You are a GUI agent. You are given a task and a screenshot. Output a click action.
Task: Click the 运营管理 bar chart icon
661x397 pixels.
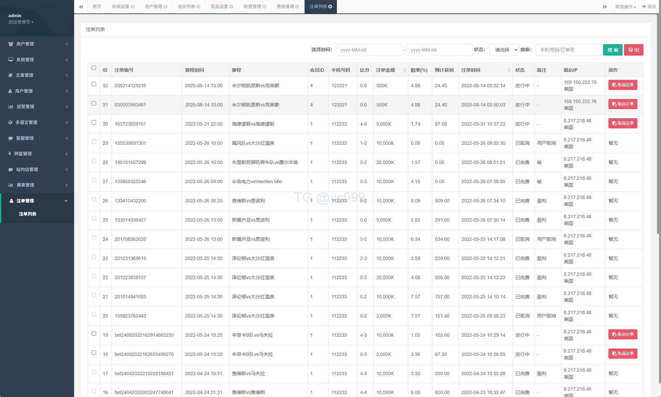11,106
